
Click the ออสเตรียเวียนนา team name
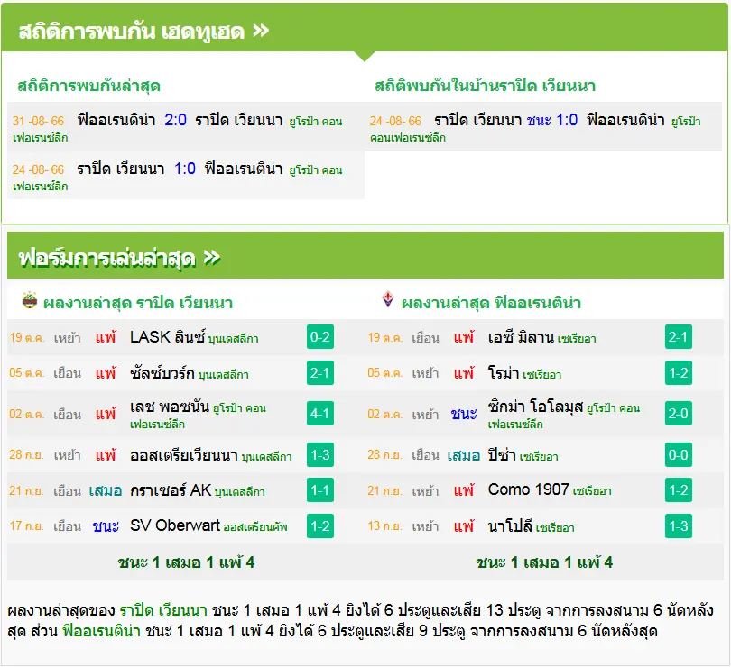coord(184,454)
